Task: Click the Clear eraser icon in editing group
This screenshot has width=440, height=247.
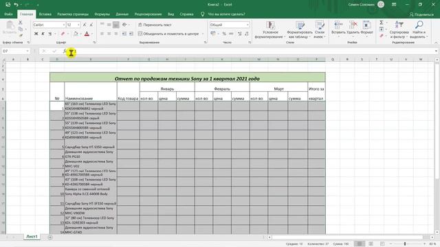Action: (x=382, y=36)
